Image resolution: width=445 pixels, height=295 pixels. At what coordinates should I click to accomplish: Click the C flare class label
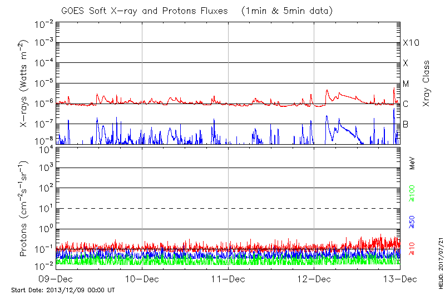[406, 104]
